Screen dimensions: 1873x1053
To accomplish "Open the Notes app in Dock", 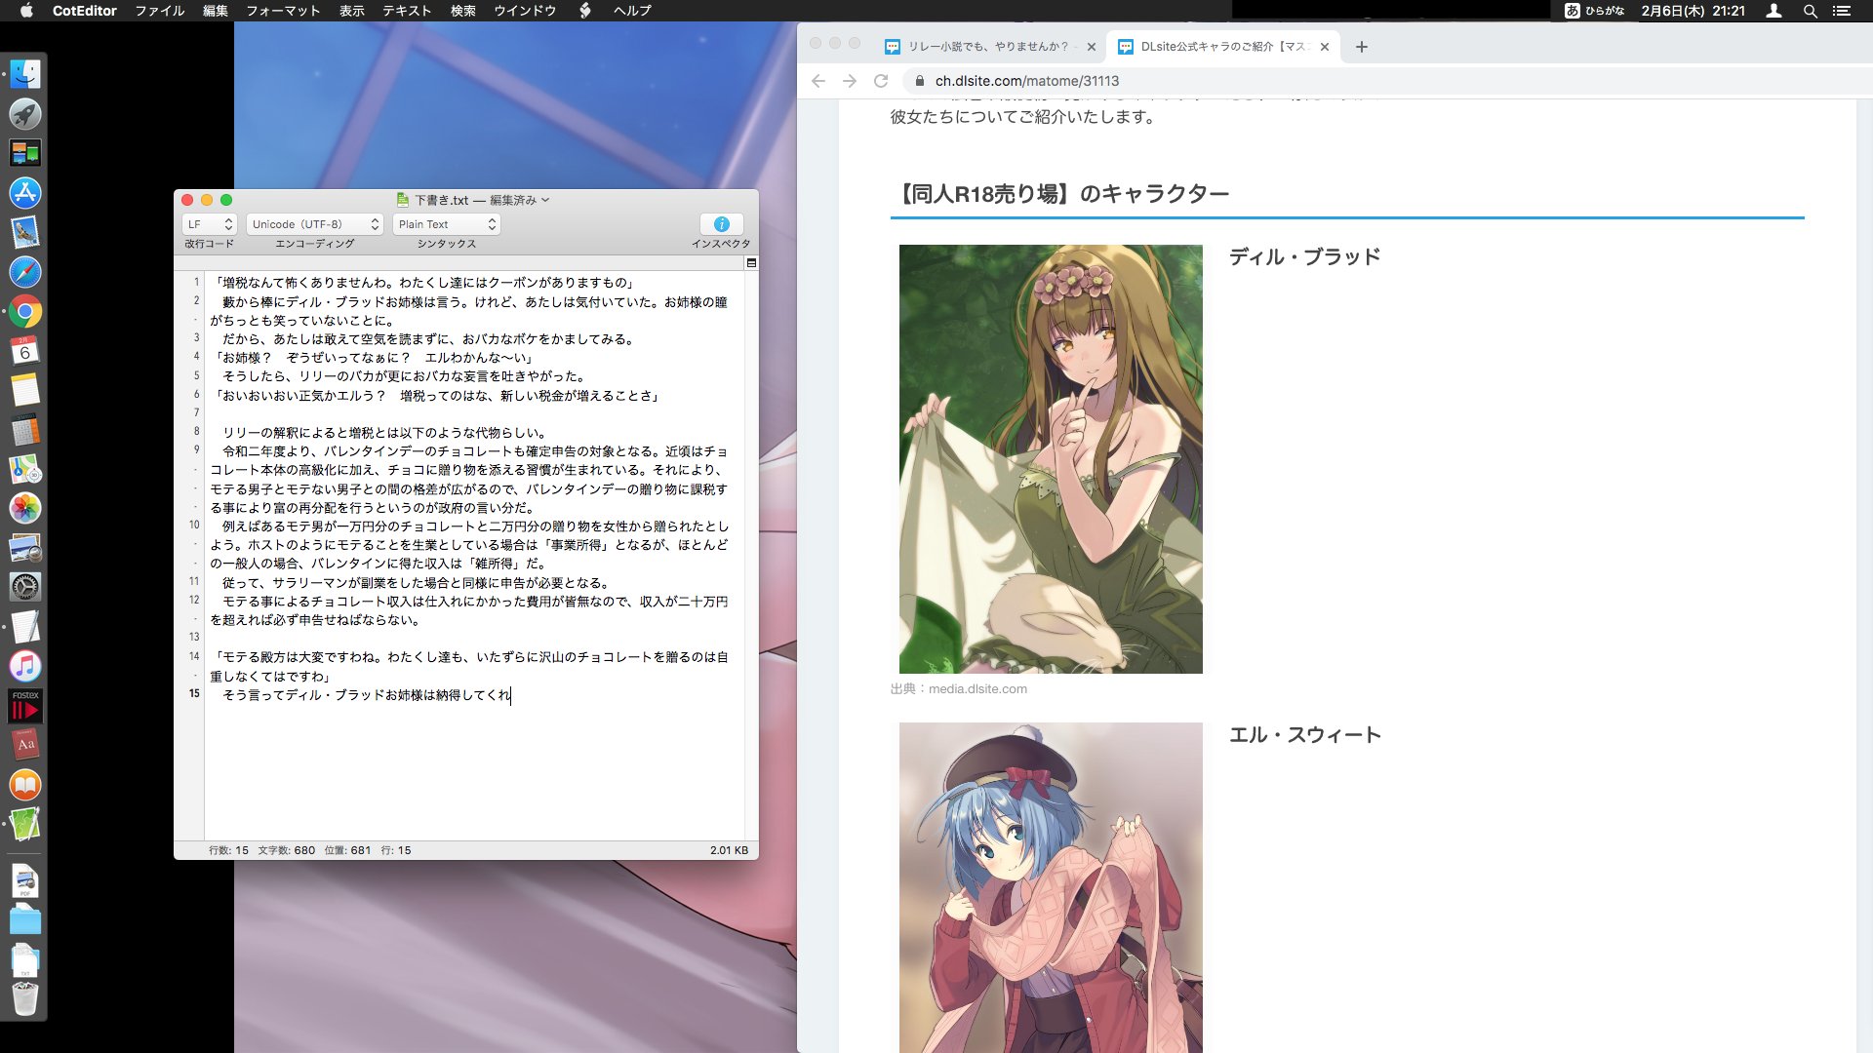I will 25,390.
